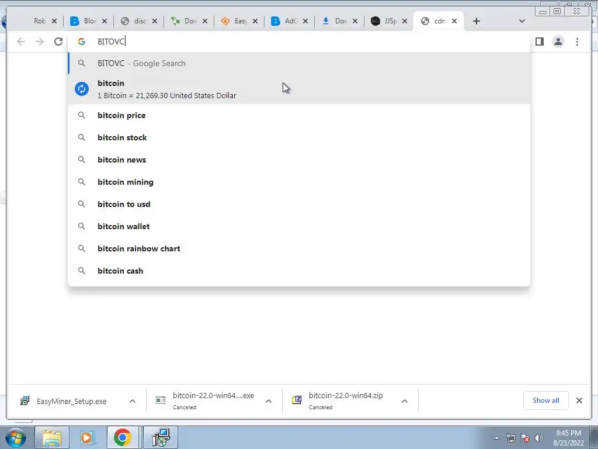Viewport: 598px width, 449px height.
Task: Go forward to next page
Action: click(x=40, y=42)
